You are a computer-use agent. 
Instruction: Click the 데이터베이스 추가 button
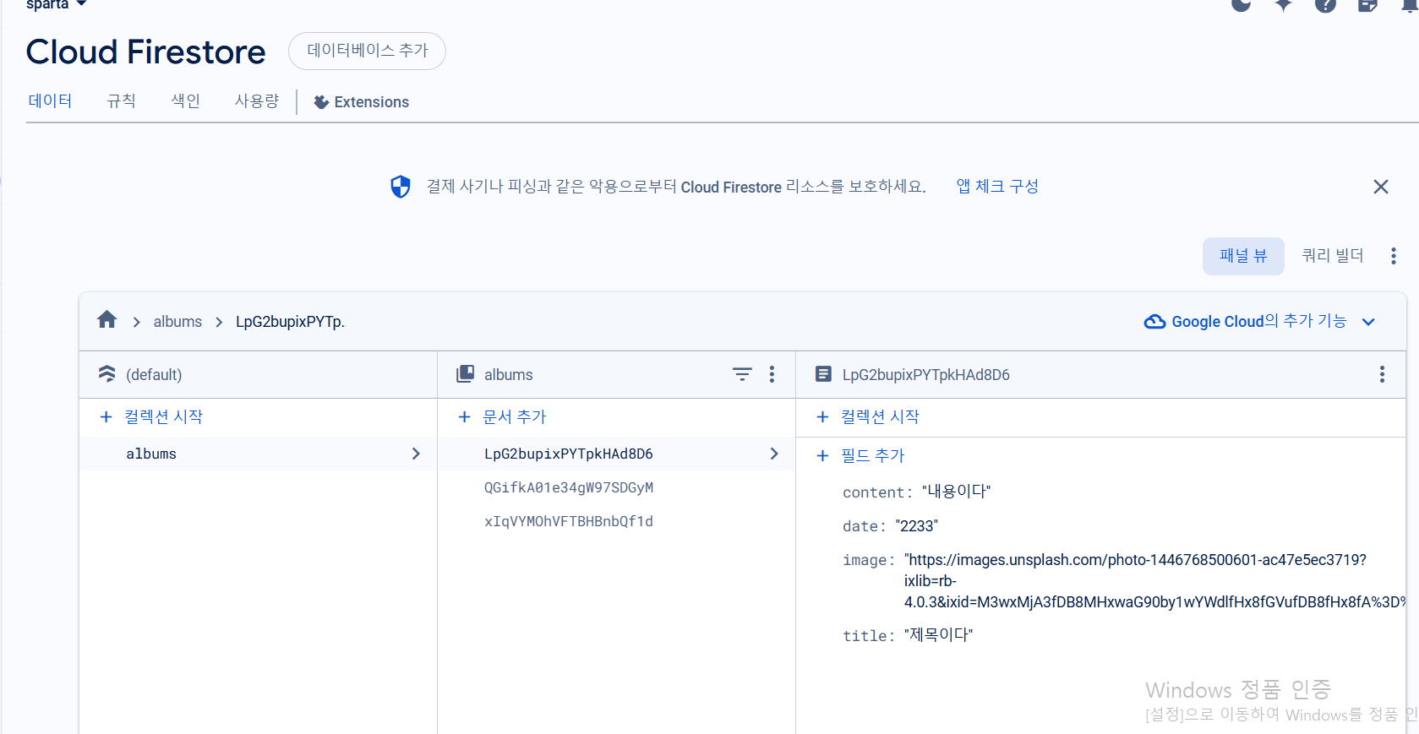(367, 51)
